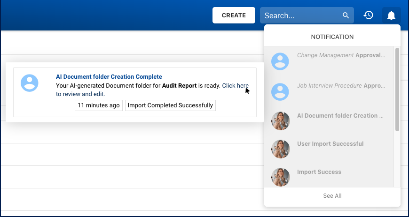Viewport: 409px width, 217px height.
Task: Select the Change Management Approval notification
Action: coord(341,55)
